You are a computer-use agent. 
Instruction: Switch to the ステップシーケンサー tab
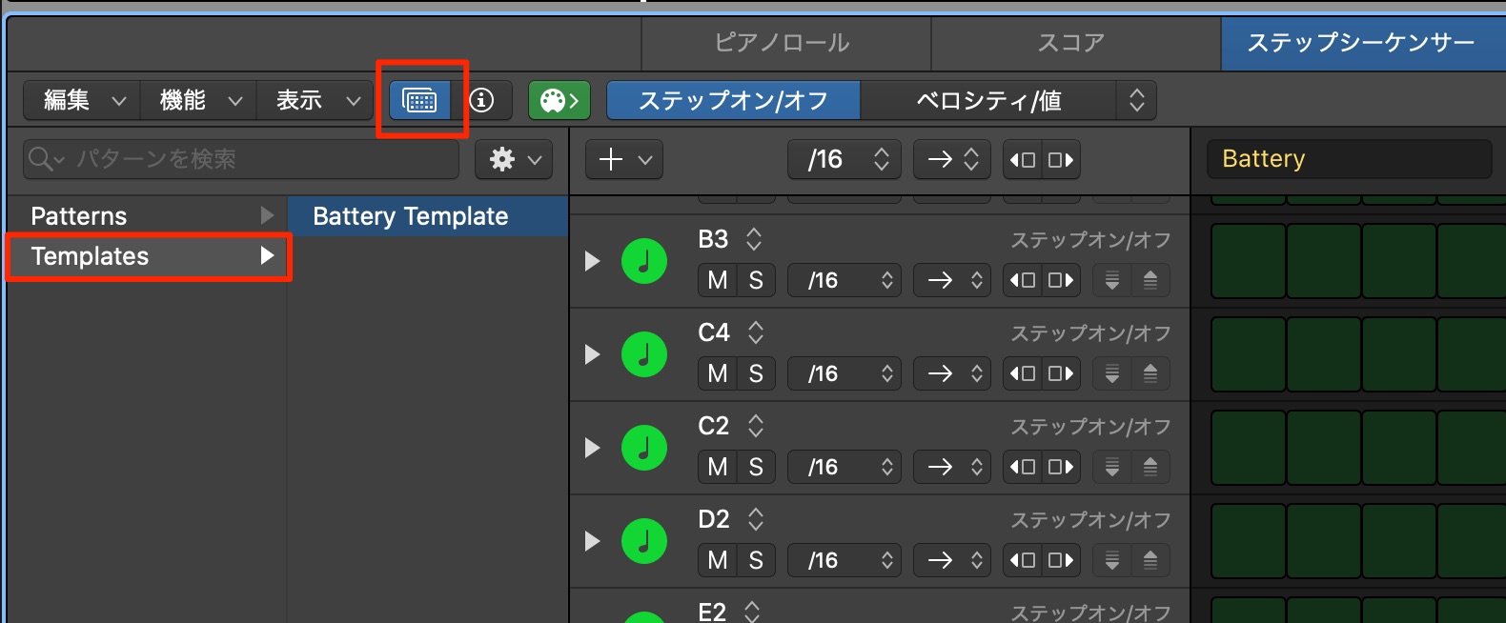coord(1363,43)
